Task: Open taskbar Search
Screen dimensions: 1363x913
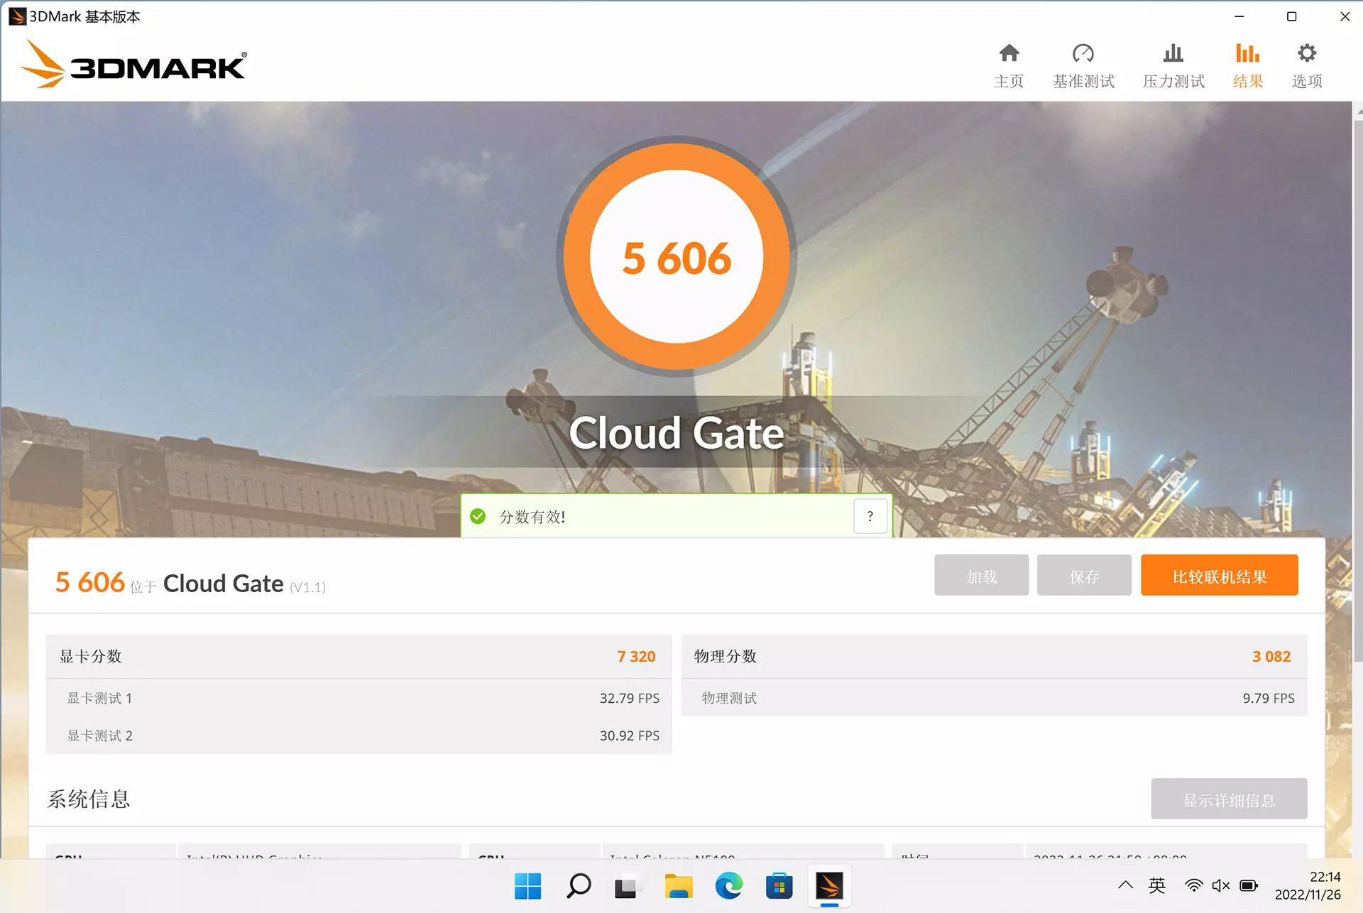Action: pyautogui.click(x=579, y=885)
